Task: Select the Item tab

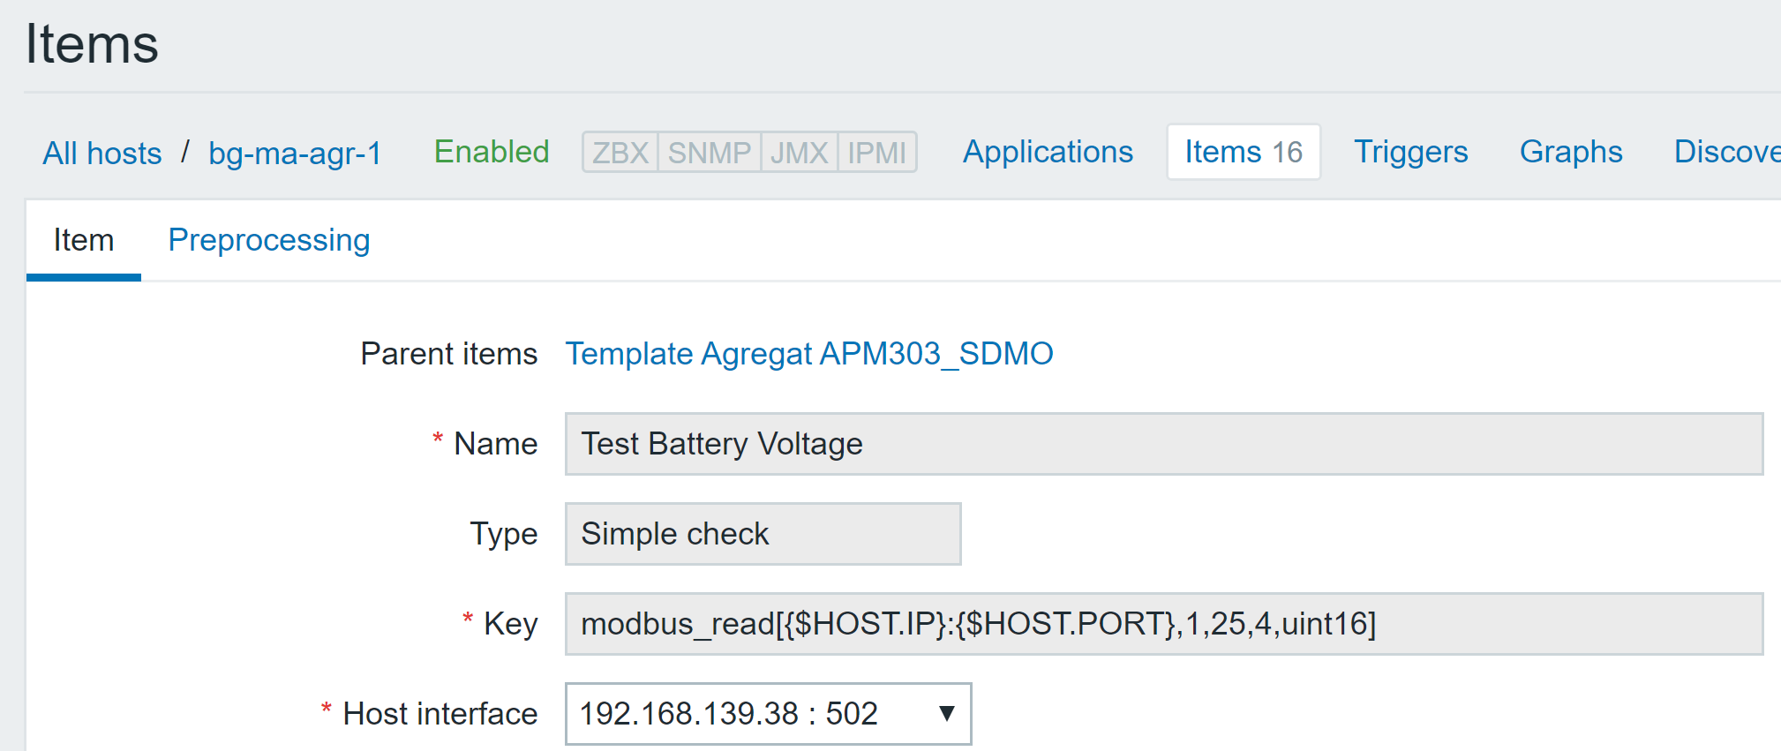Action: tap(84, 240)
